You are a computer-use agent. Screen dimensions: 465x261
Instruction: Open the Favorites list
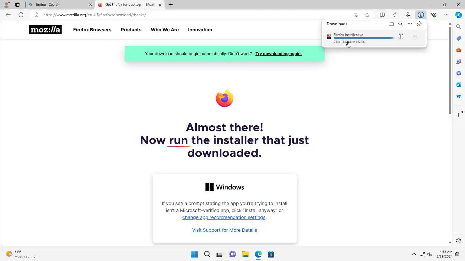coord(395,15)
